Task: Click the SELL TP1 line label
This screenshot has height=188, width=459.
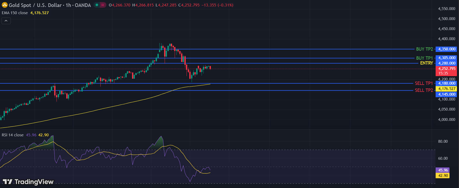Action: coord(424,83)
